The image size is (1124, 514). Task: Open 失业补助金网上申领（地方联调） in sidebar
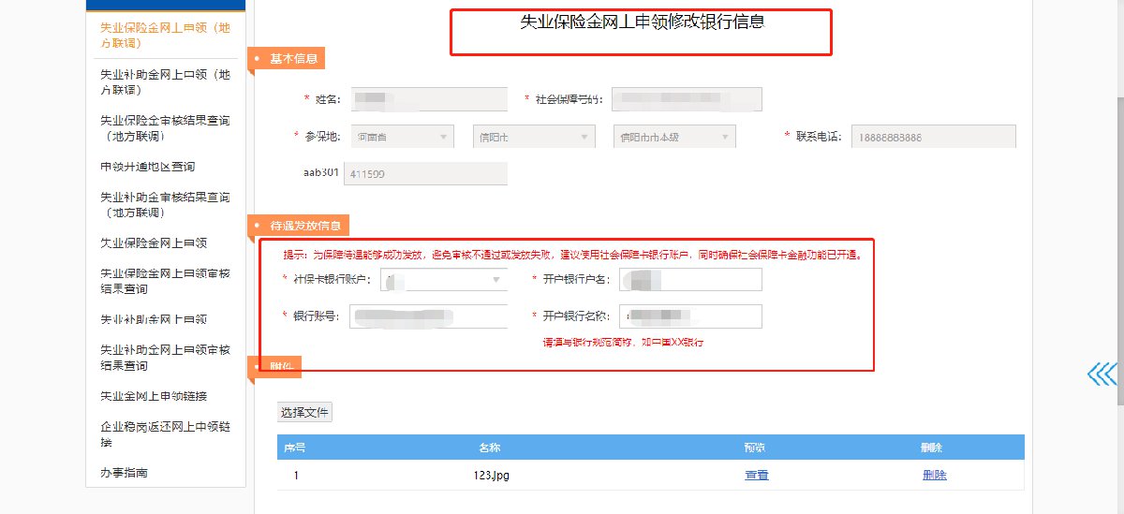pos(165,82)
